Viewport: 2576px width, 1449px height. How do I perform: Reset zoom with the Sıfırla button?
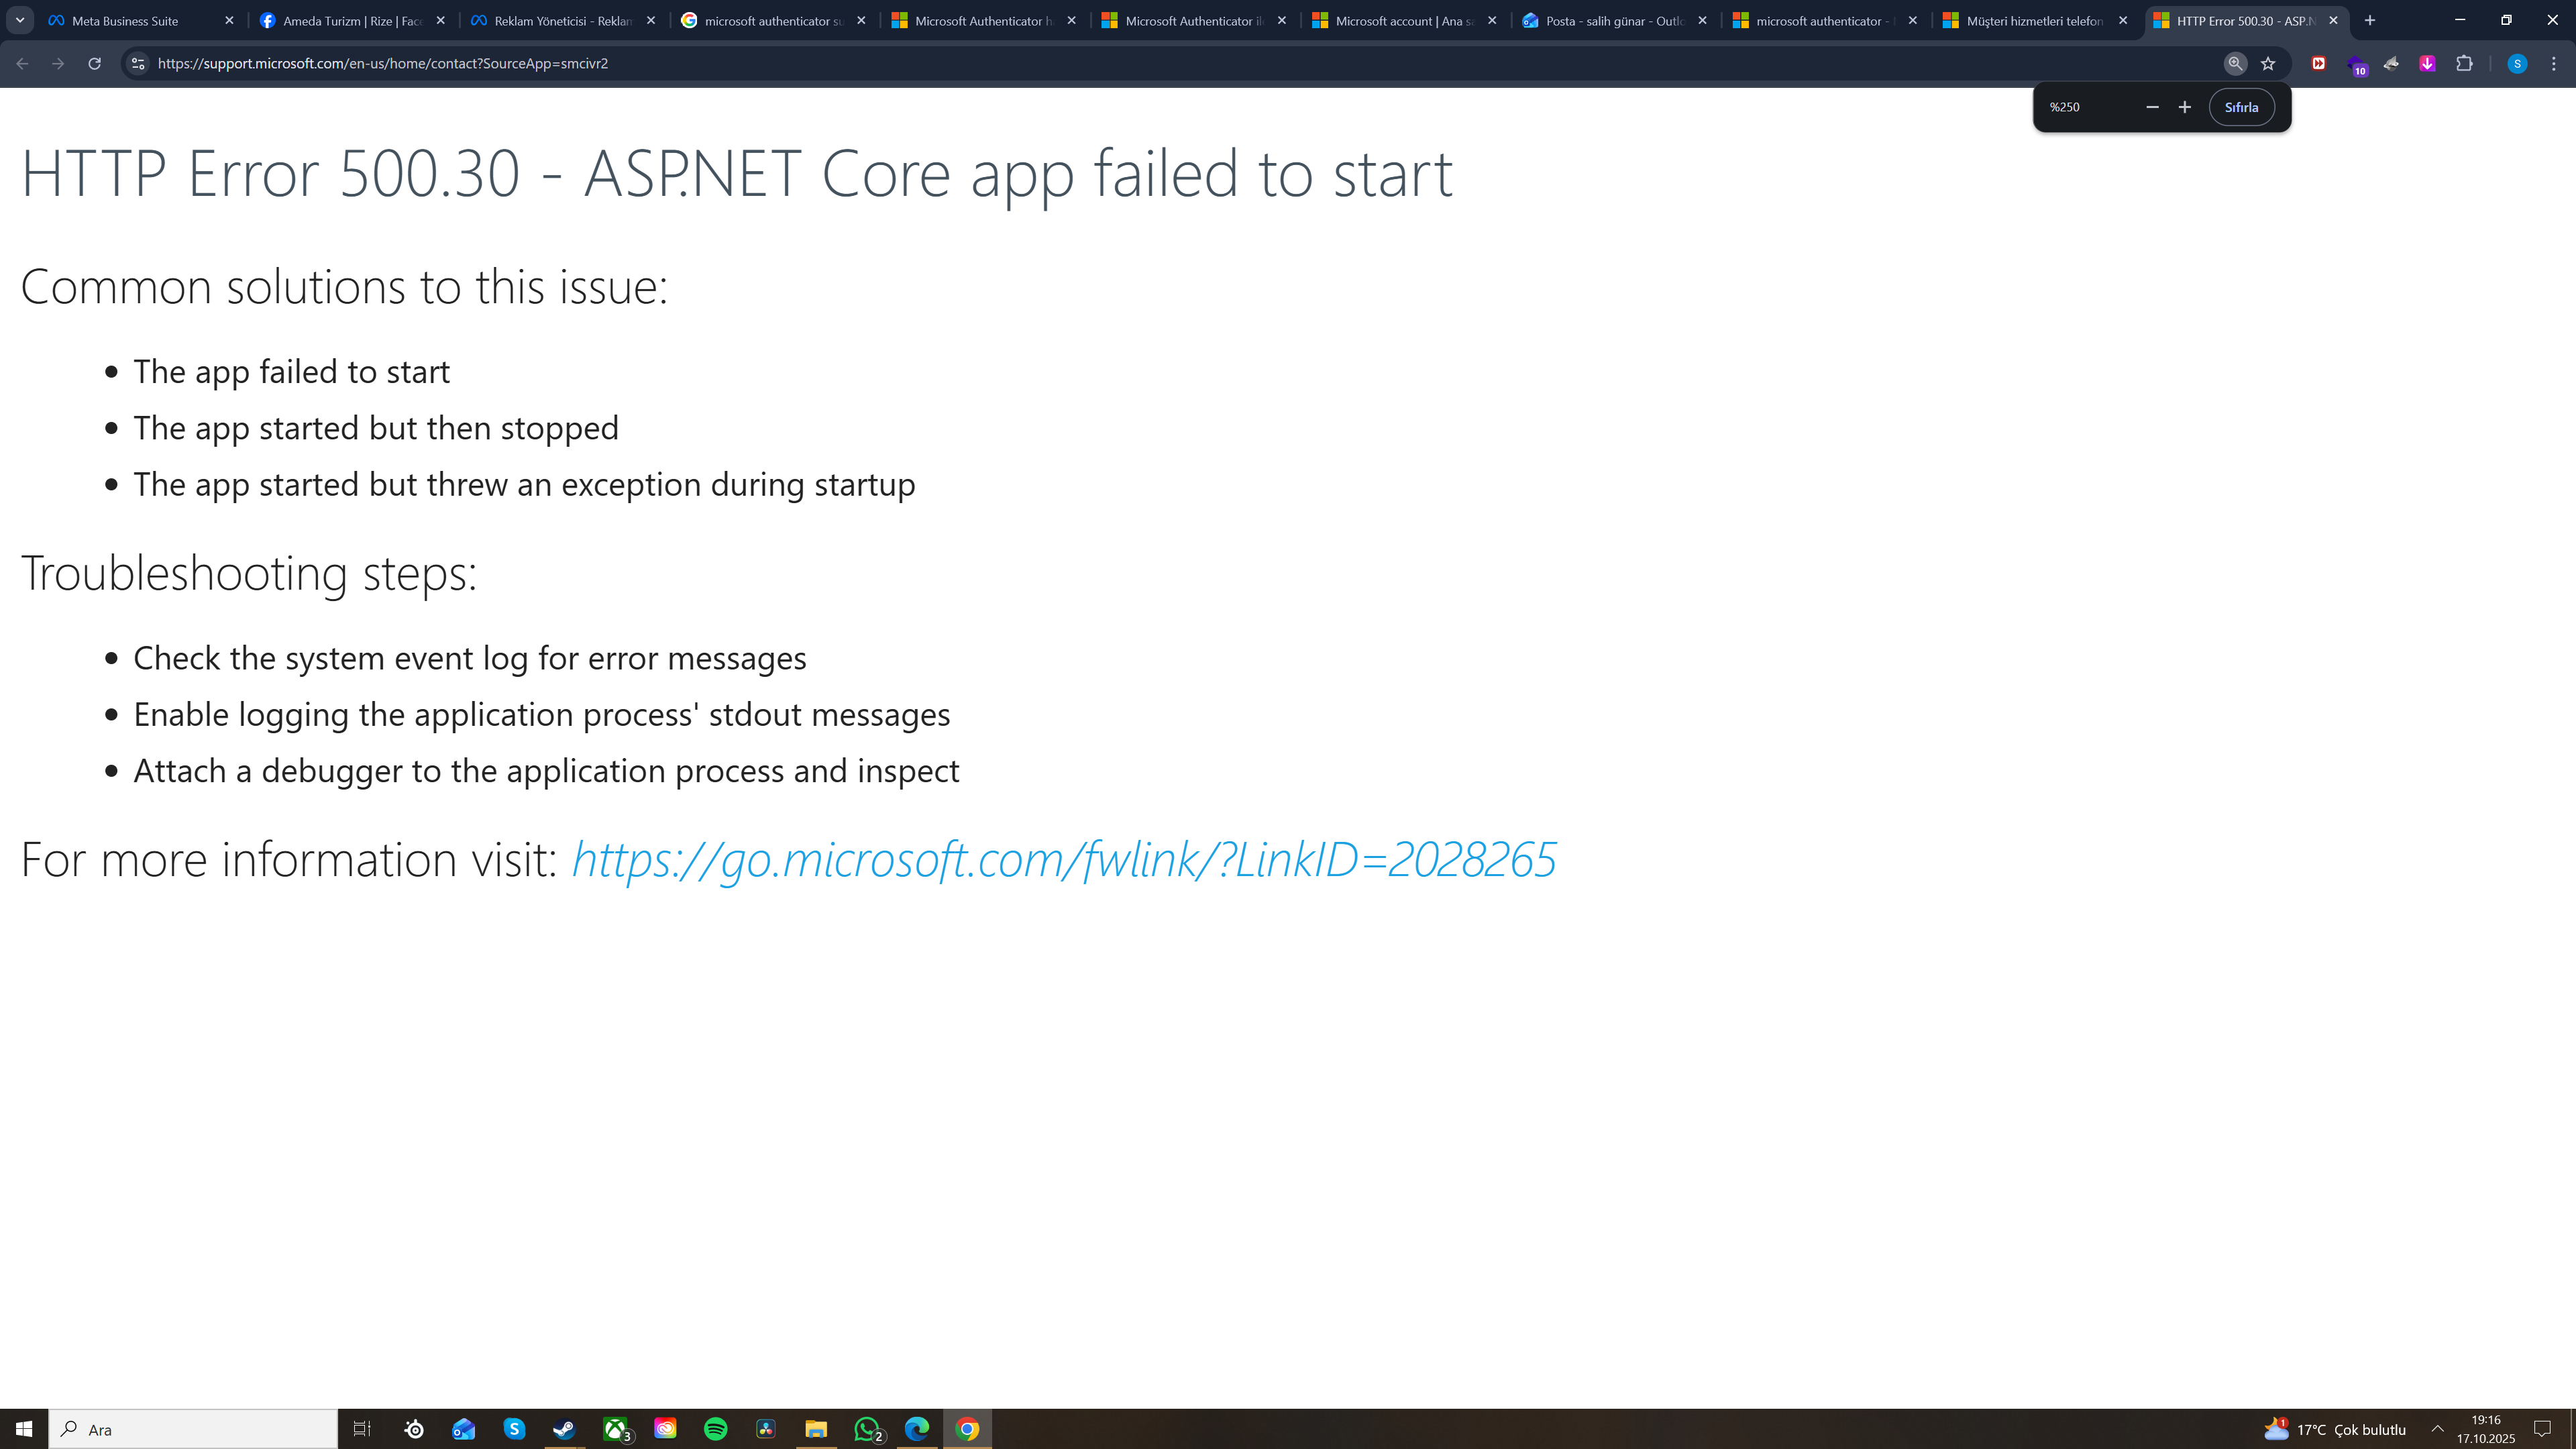coord(2241,107)
